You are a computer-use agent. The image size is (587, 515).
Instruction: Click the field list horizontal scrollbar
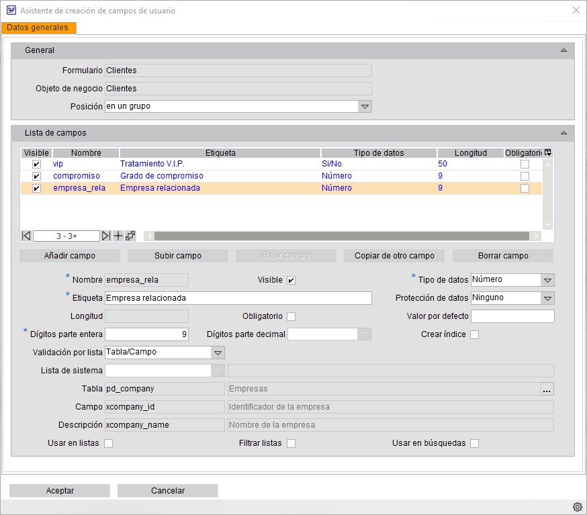click(x=341, y=236)
